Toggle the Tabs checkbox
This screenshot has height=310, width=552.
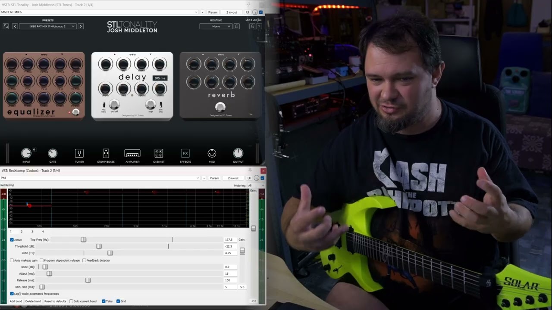click(x=103, y=301)
